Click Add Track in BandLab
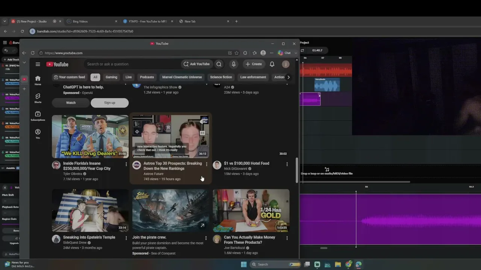 11,59
